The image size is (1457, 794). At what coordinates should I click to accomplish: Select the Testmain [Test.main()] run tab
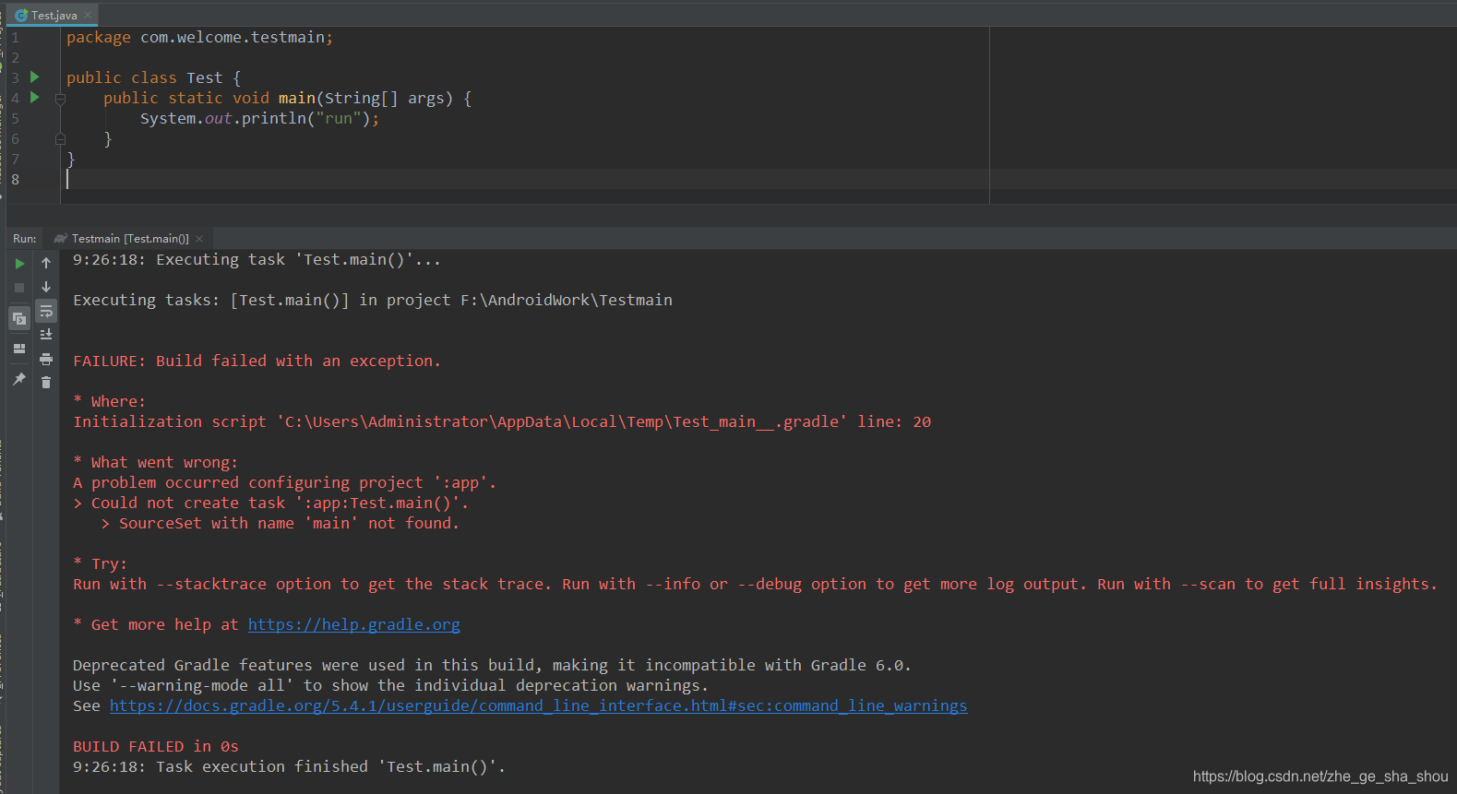pyautogui.click(x=130, y=239)
